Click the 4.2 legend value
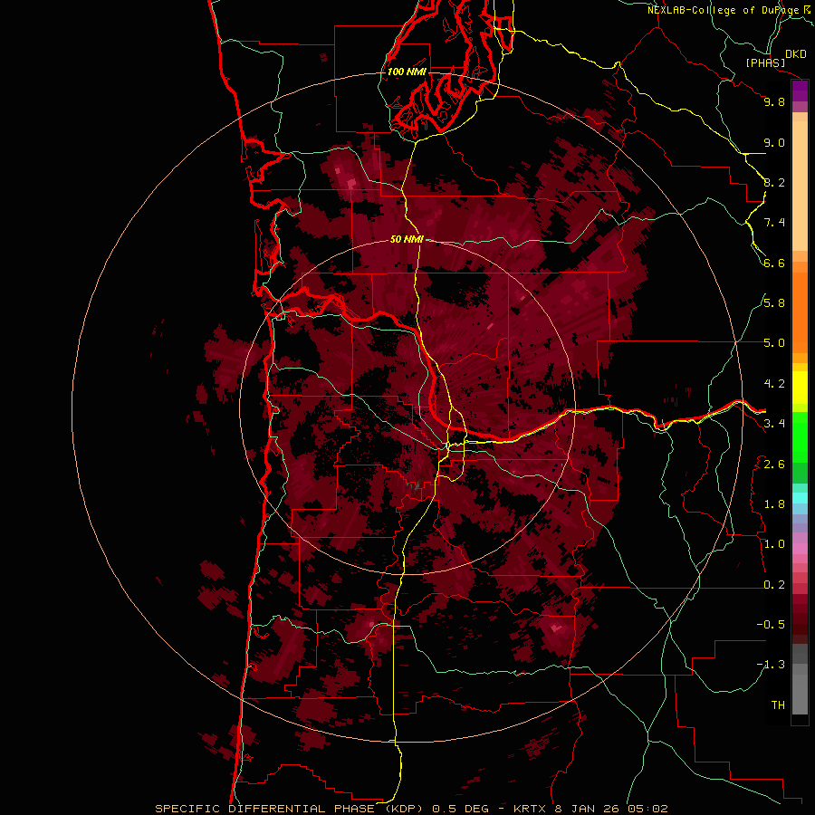 coord(774,384)
